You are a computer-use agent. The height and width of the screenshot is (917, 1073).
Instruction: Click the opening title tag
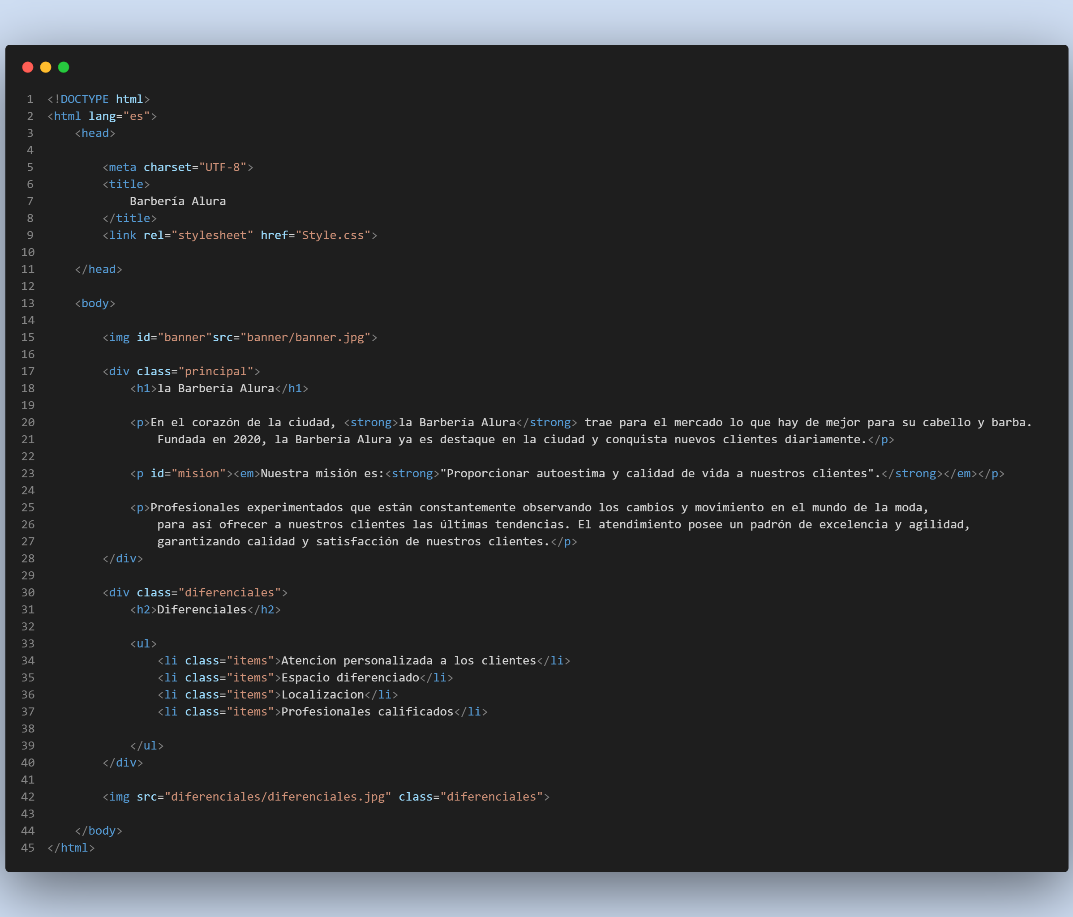pyautogui.click(x=126, y=184)
